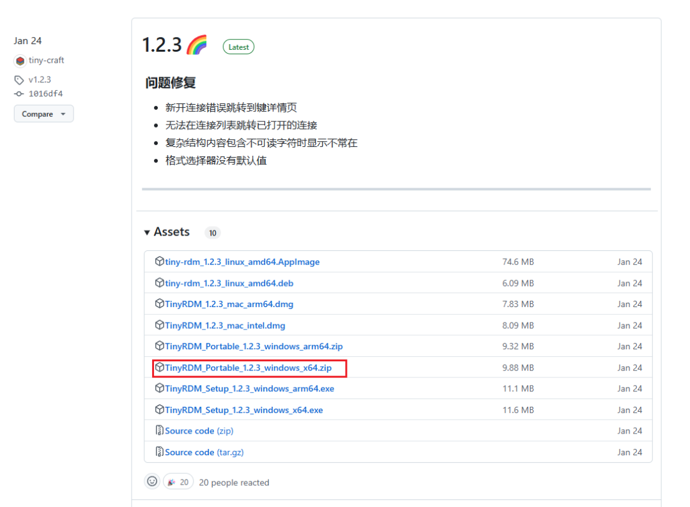Click the package icon next to TinyRDM_Setup_1.2.3_windows_x64.exe
This screenshot has height=507, width=690.
[160, 409]
